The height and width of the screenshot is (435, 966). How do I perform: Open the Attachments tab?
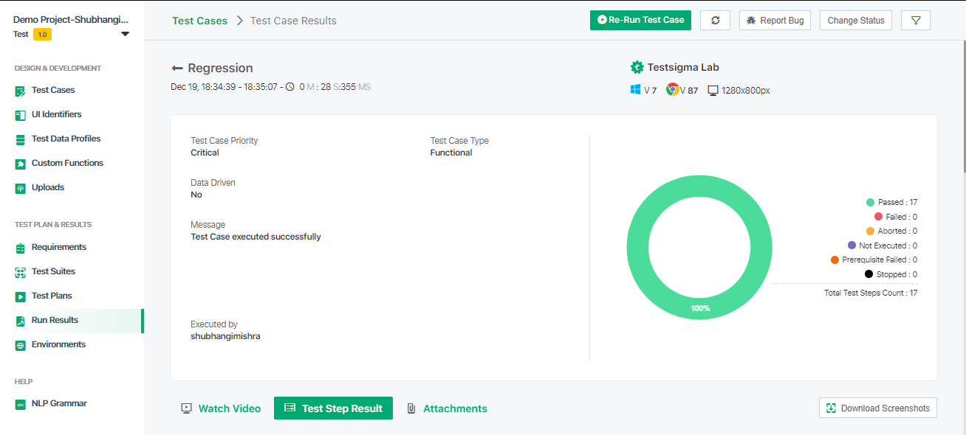click(448, 408)
